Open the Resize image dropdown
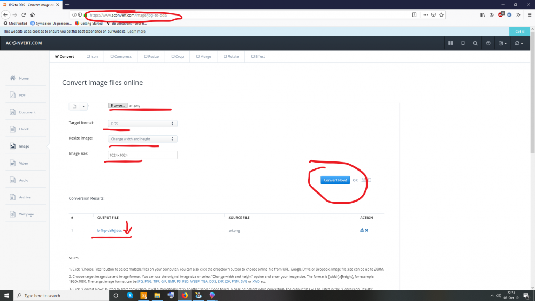 click(x=142, y=139)
